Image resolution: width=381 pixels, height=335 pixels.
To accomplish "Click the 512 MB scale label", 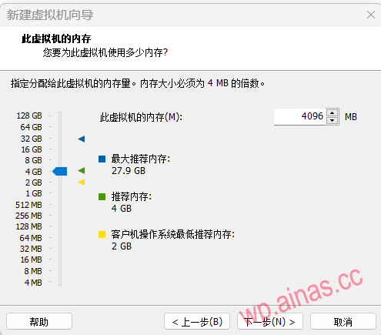I will [28, 205].
